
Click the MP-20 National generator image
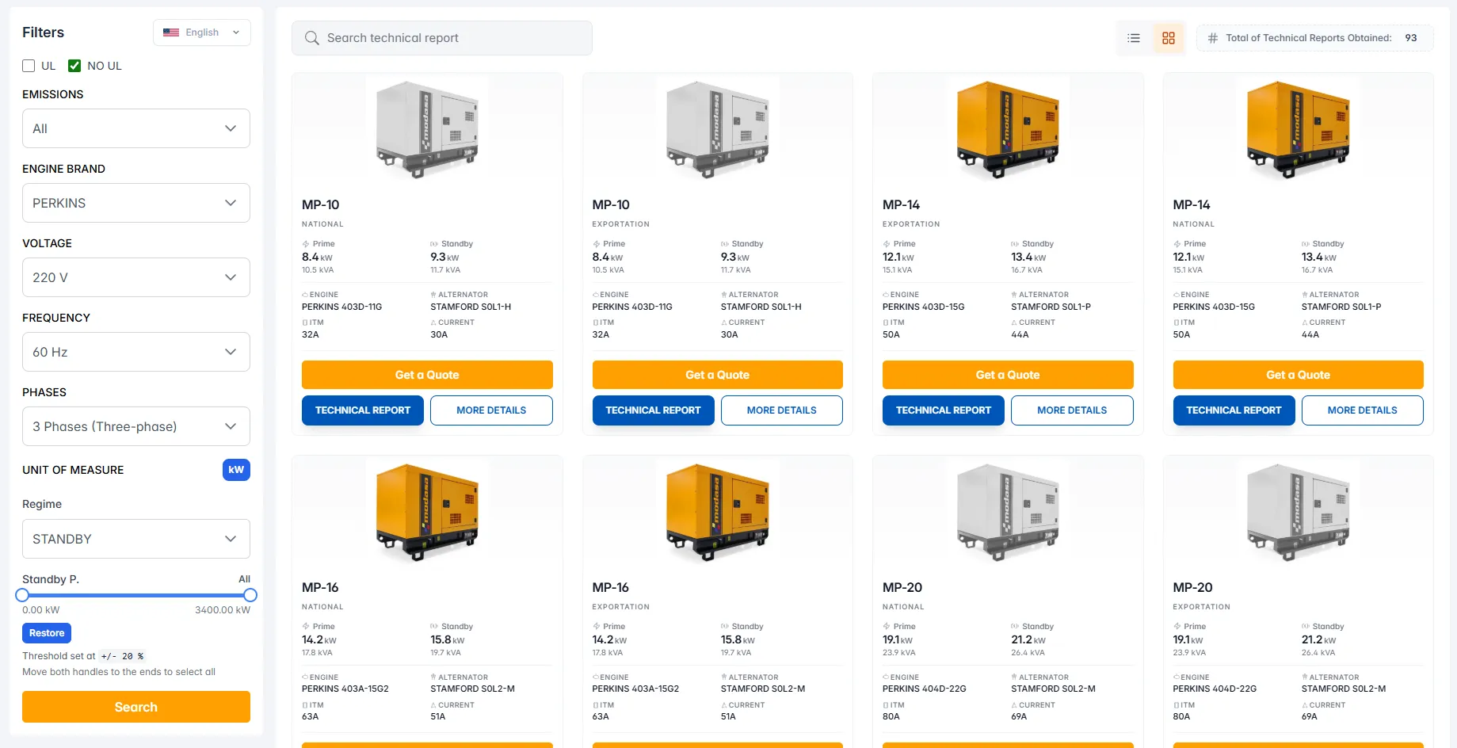click(1007, 512)
